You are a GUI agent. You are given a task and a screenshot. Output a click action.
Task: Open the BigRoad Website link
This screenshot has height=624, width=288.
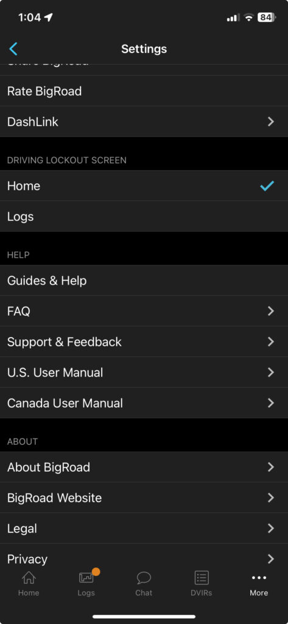pyautogui.click(x=144, y=498)
